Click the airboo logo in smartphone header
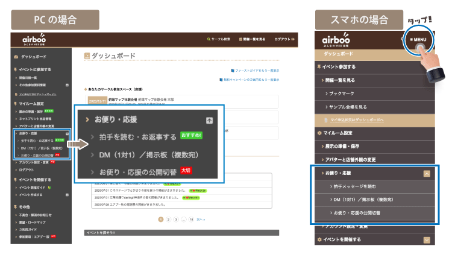The image size is (452, 254). [x=337, y=40]
